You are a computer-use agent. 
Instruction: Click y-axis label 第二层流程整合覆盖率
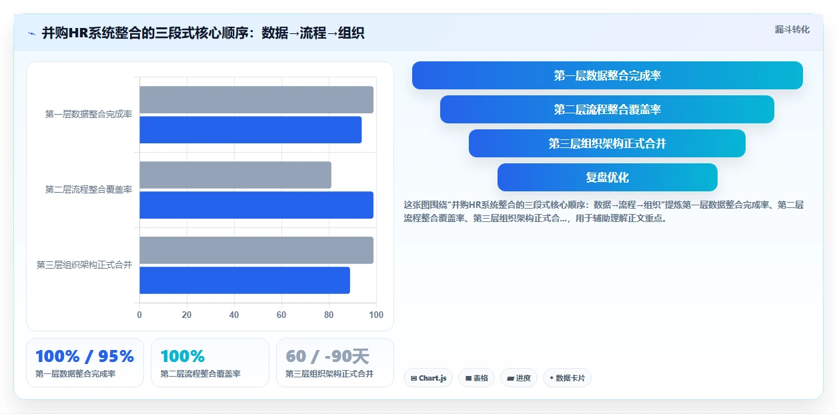(89, 190)
